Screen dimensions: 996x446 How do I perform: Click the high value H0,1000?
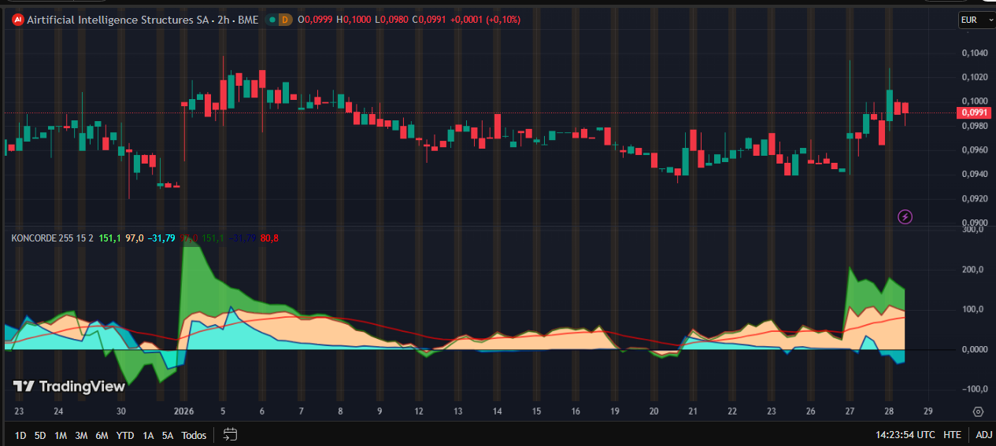(354, 20)
